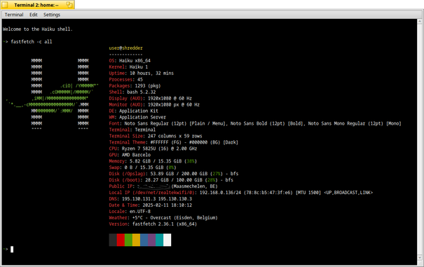The height and width of the screenshot is (267, 424).
Task: Click the 'Swap: 0 B / 15.35 GiB' line
Action: coord(143,167)
